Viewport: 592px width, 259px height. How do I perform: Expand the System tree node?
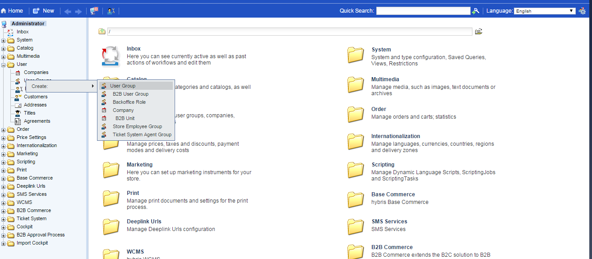click(x=3, y=40)
